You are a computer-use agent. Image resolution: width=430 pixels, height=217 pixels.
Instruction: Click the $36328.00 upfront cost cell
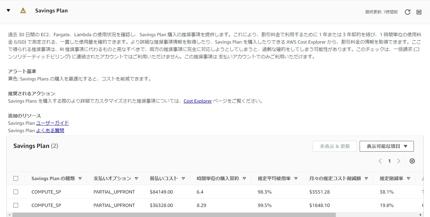[162, 205]
